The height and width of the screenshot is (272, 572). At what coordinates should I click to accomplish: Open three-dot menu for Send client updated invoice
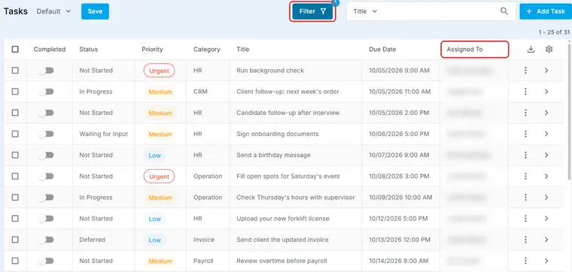525,240
